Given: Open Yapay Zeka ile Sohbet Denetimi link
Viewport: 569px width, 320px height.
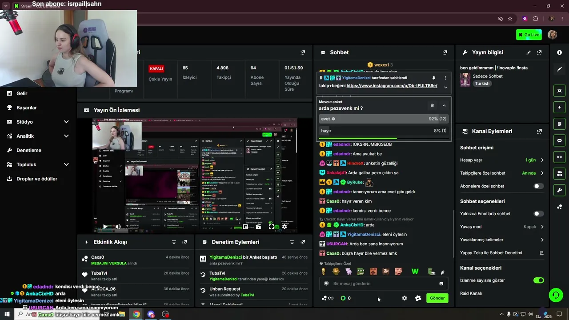Looking at the screenshot, I should (541, 253).
